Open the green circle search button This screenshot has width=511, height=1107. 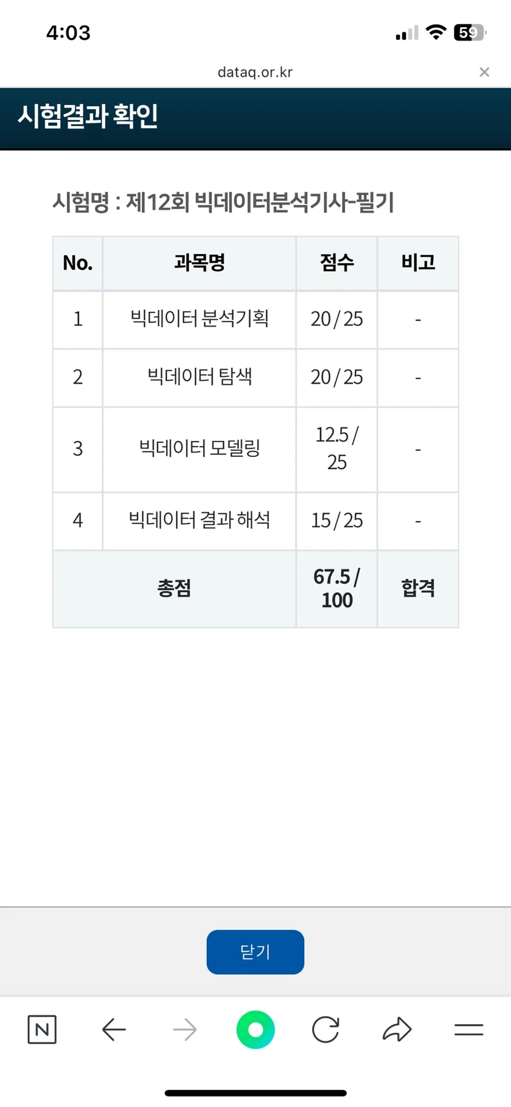pos(255,1029)
